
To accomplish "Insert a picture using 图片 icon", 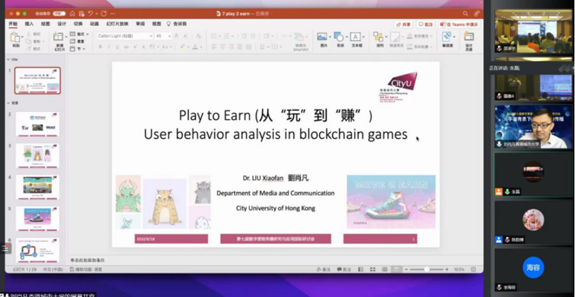I will click(x=323, y=39).
